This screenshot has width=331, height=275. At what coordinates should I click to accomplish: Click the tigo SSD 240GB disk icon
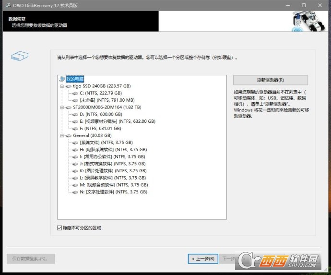coord(69,86)
